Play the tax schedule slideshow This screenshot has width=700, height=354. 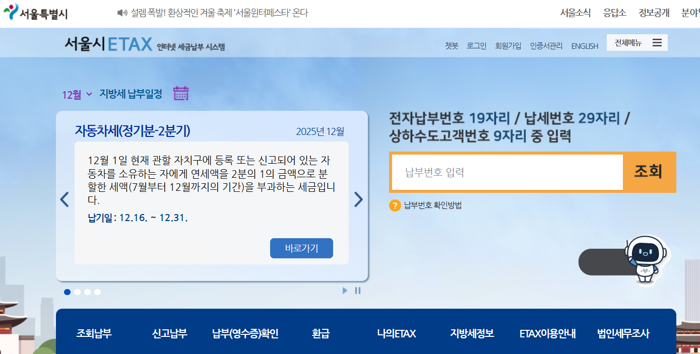(345, 291)
